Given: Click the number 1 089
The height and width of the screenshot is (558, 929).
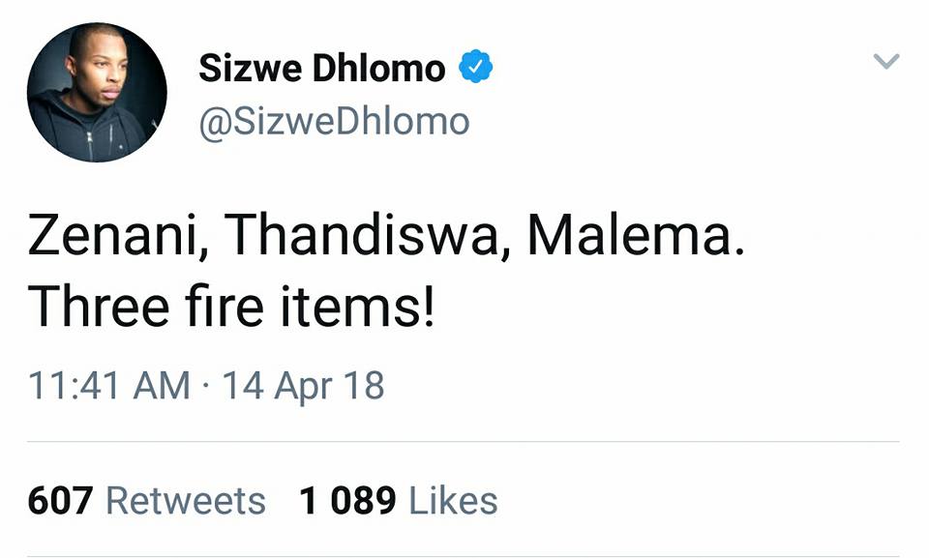Looking at the screenshot, I should click(x=347, y=501).
